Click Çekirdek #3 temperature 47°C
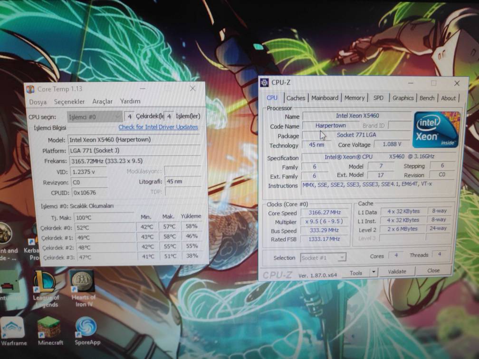 (x=107, y=257)
